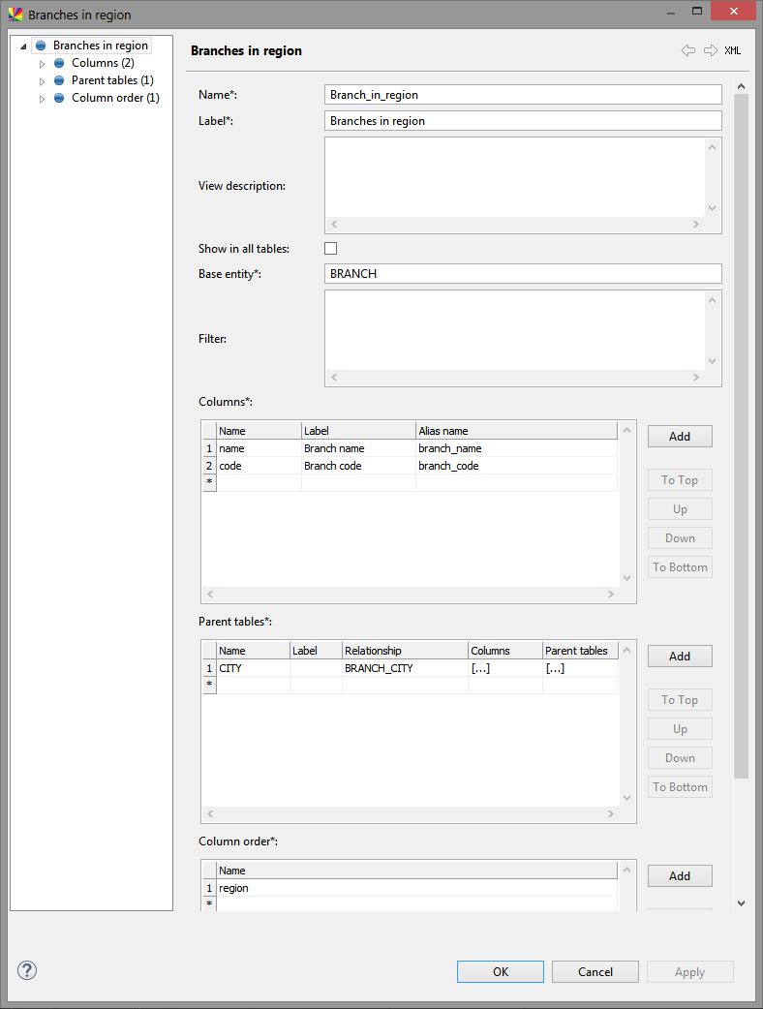The height and width of the screenshot is (1009, 763).
Task: Click the forward navigation arrow icon
Action: tap(710, 50)
